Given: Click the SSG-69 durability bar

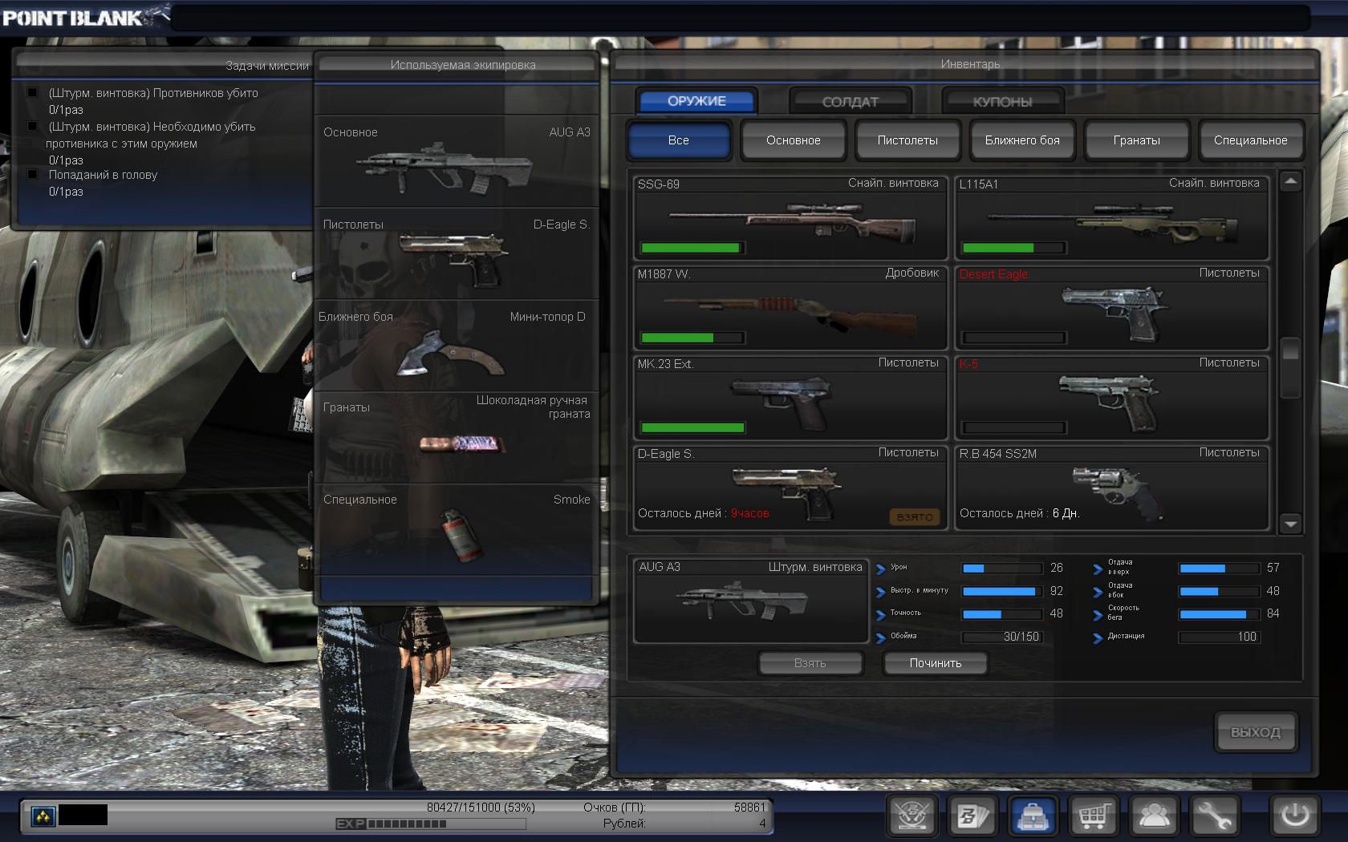Looking at the screenshot, I should coord(693,248).
